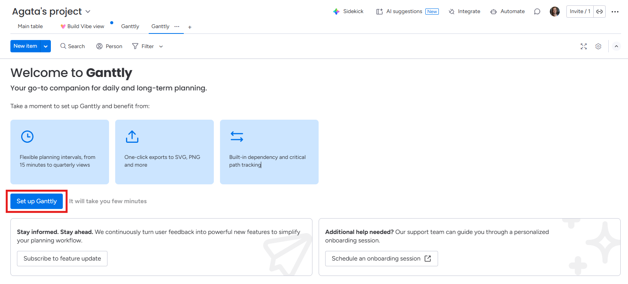Click 'It will take you few minutes' text
Screen dimensions: 628x284
pos(108,201)
